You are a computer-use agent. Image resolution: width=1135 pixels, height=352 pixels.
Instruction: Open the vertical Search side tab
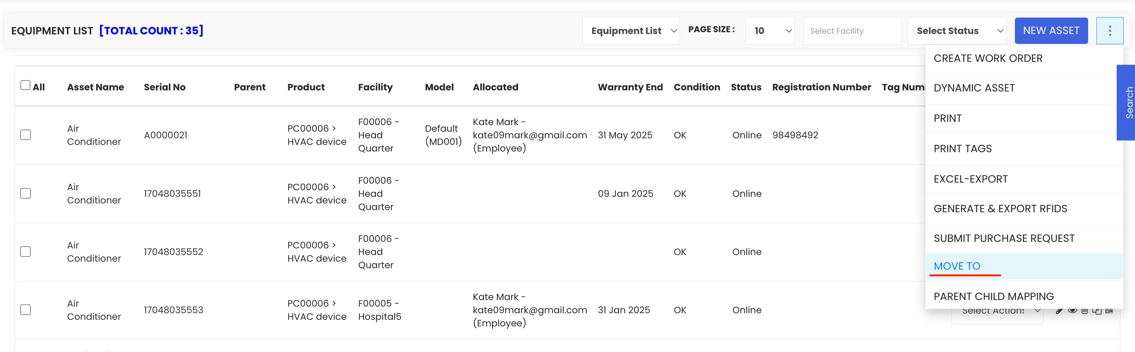[1126, 103]
